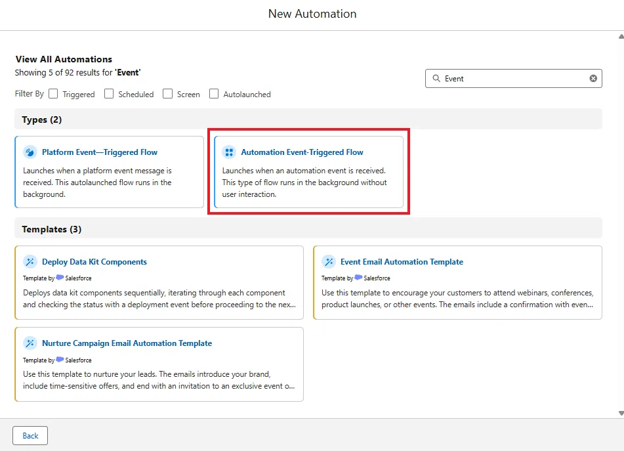Click the Autolaunched filter label
Screen dimensions: 624x451
click(x=247, y=95)
